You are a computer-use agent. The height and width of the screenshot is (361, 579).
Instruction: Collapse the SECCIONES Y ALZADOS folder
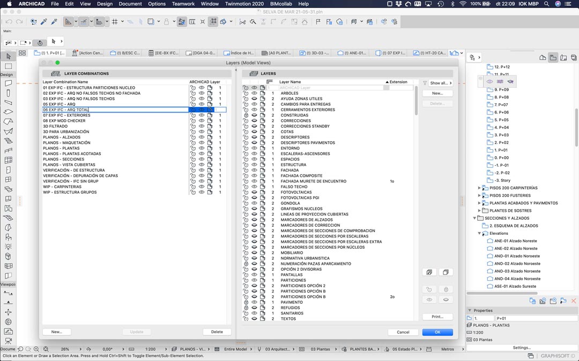475,218
